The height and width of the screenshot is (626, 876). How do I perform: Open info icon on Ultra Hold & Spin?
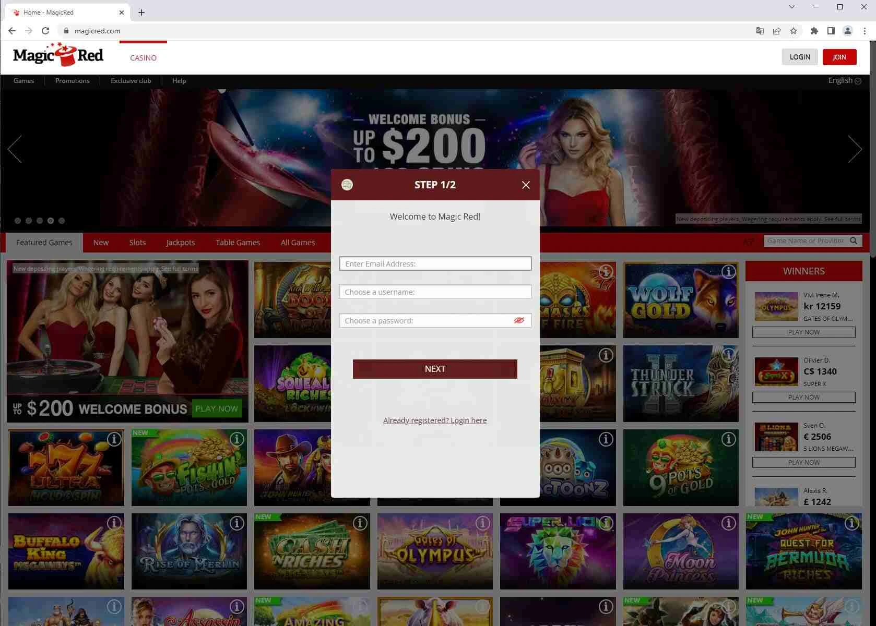pyautogui.click(x=114, y=439)
